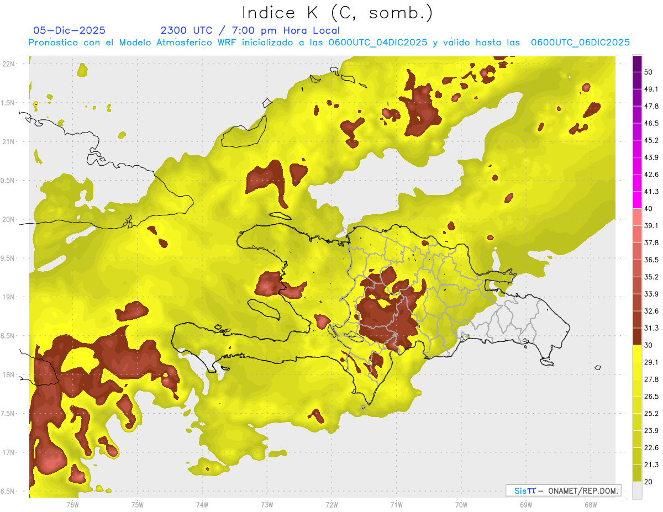Click the colorbar value 49.1
The height and width of the screenshot is (512, 663).
click(651, 89)
